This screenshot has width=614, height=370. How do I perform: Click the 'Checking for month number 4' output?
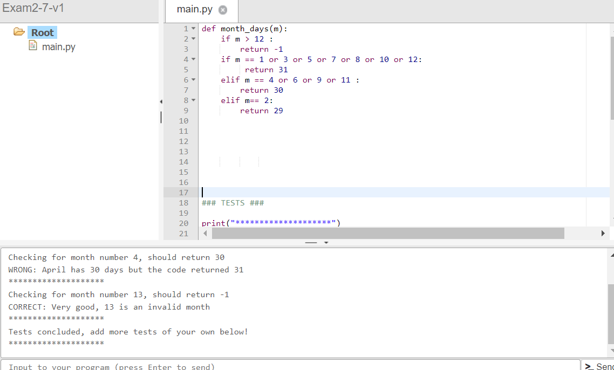[x=117, y=257]
